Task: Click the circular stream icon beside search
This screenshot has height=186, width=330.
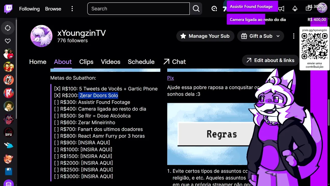Action: click(214, 9)
